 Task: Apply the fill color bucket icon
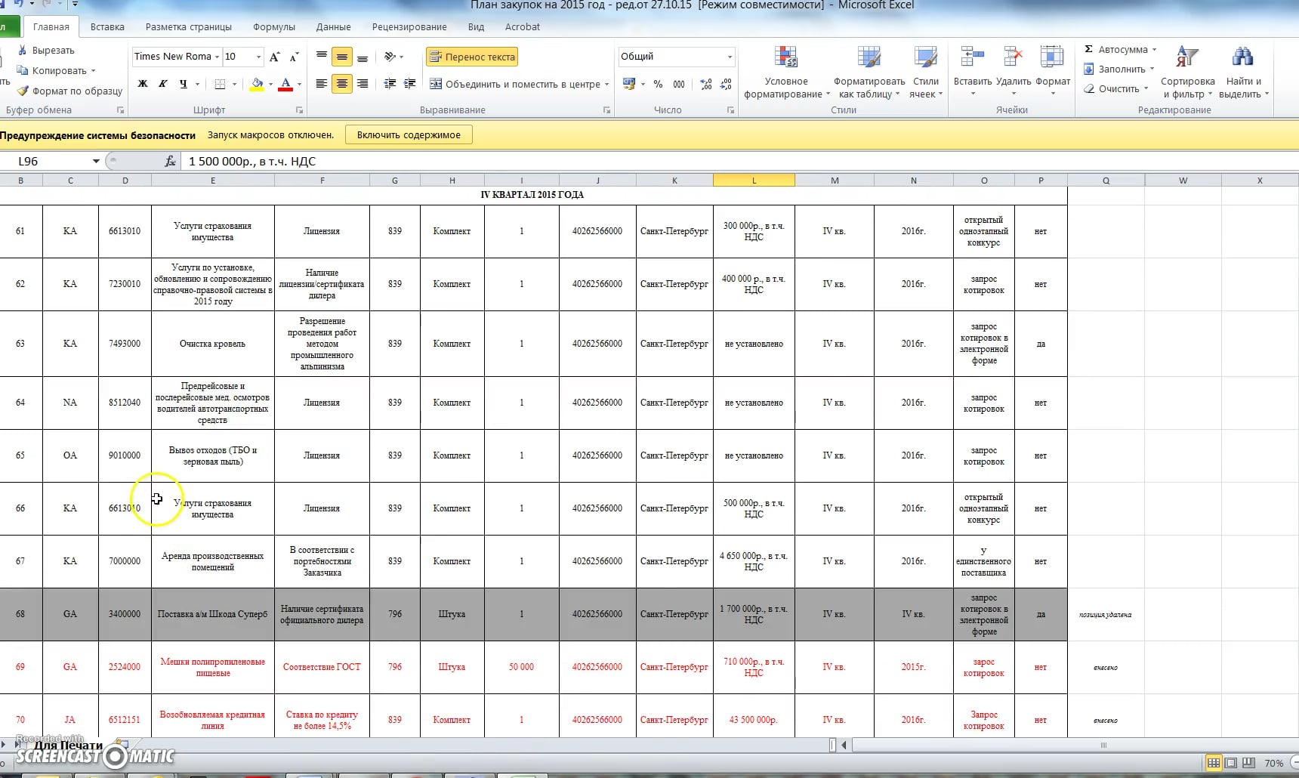coord(257,84)
